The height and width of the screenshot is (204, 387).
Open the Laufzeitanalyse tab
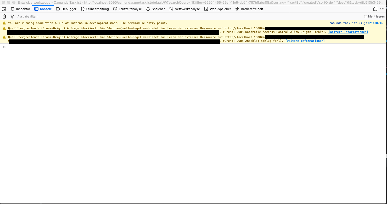(x=127, y=9)
